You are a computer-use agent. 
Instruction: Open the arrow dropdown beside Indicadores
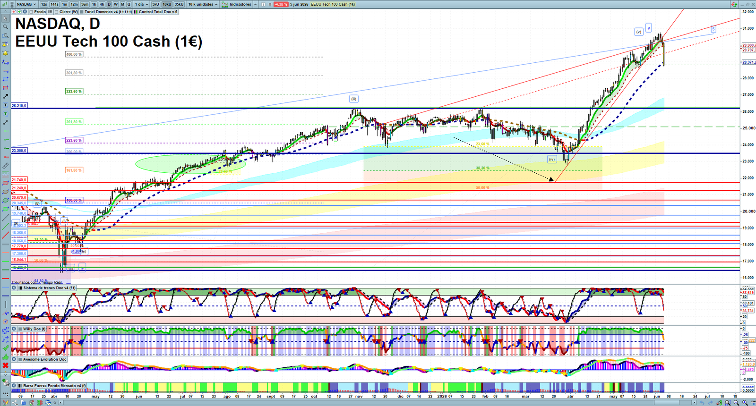(255, 4)
